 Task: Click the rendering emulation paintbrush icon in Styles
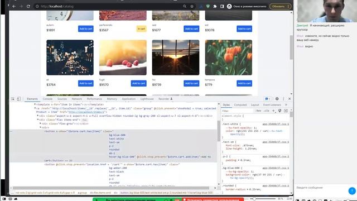coord(279,111)
